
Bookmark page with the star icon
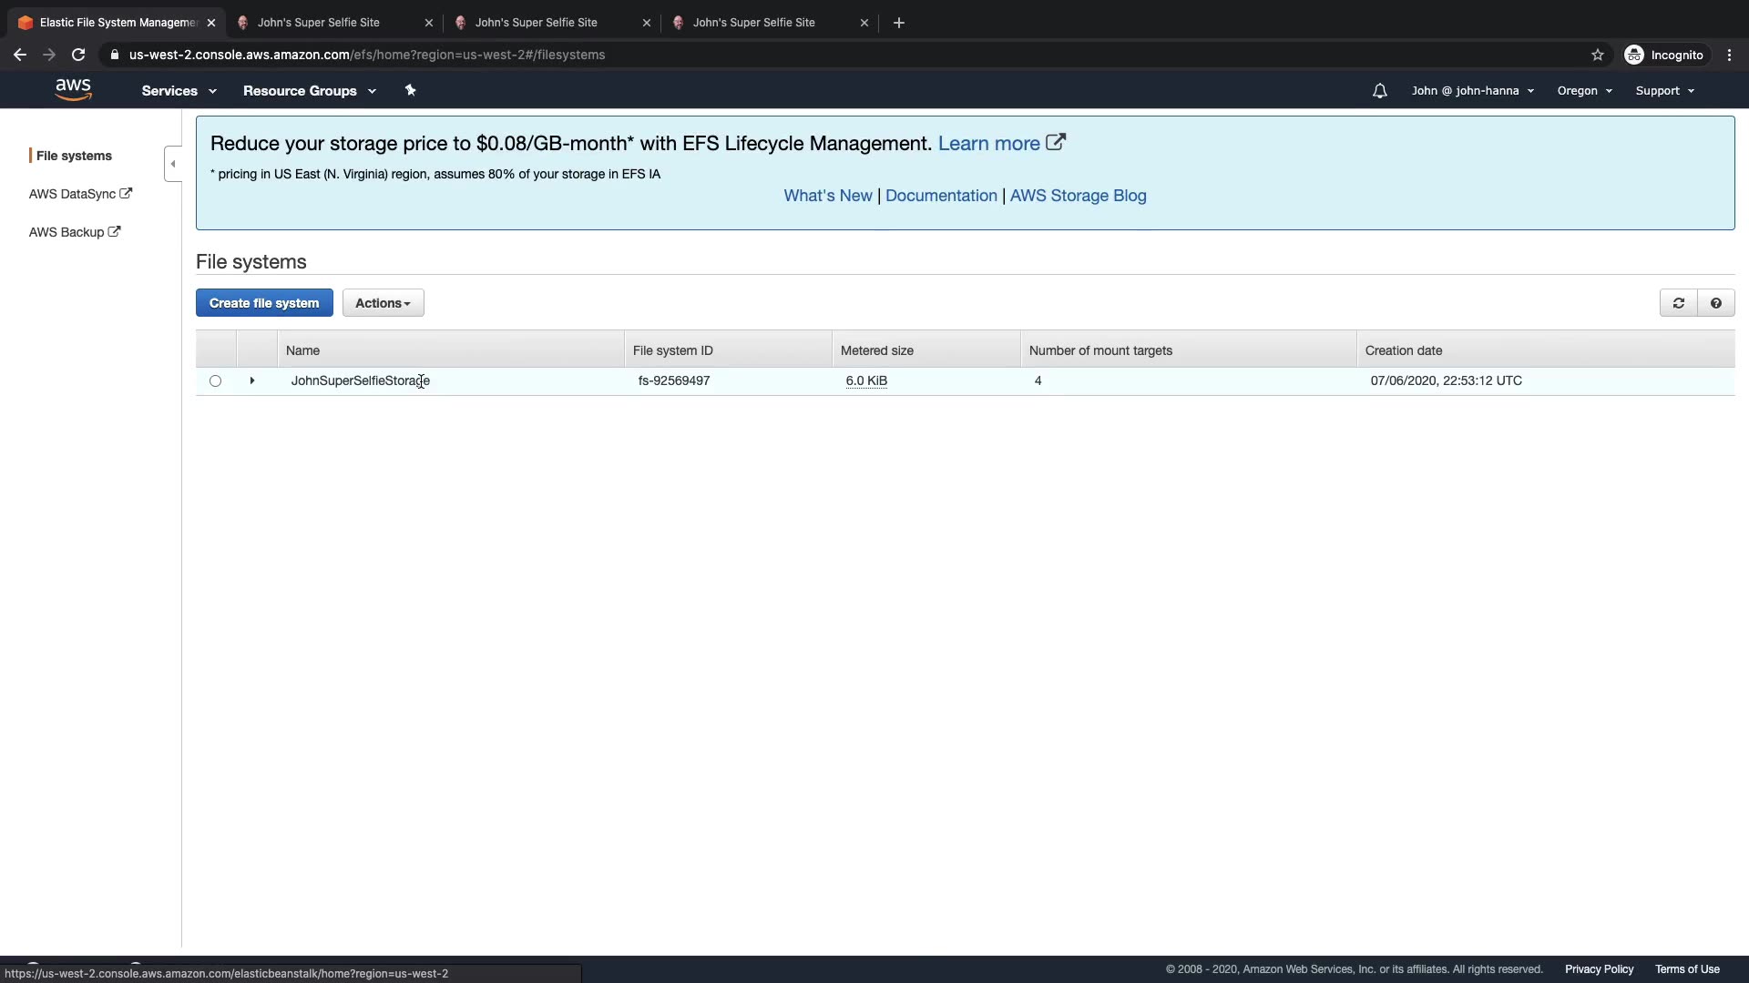click(1597, 55)
